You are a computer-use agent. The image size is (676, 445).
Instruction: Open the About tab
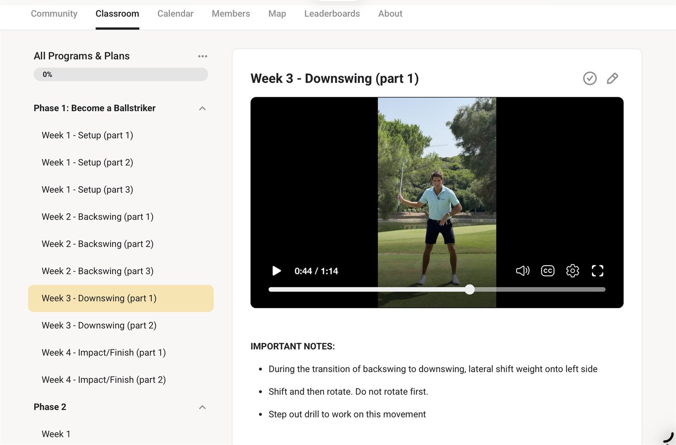point(390,14)
